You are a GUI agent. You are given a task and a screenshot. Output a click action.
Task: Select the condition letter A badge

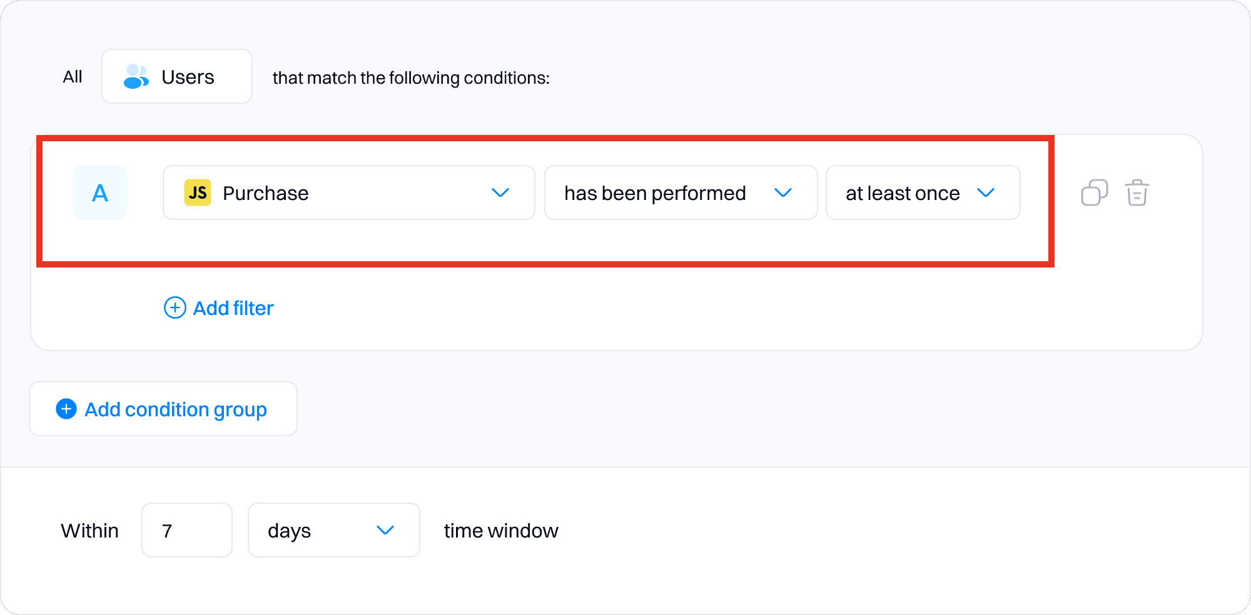click(x=100, y=192)
